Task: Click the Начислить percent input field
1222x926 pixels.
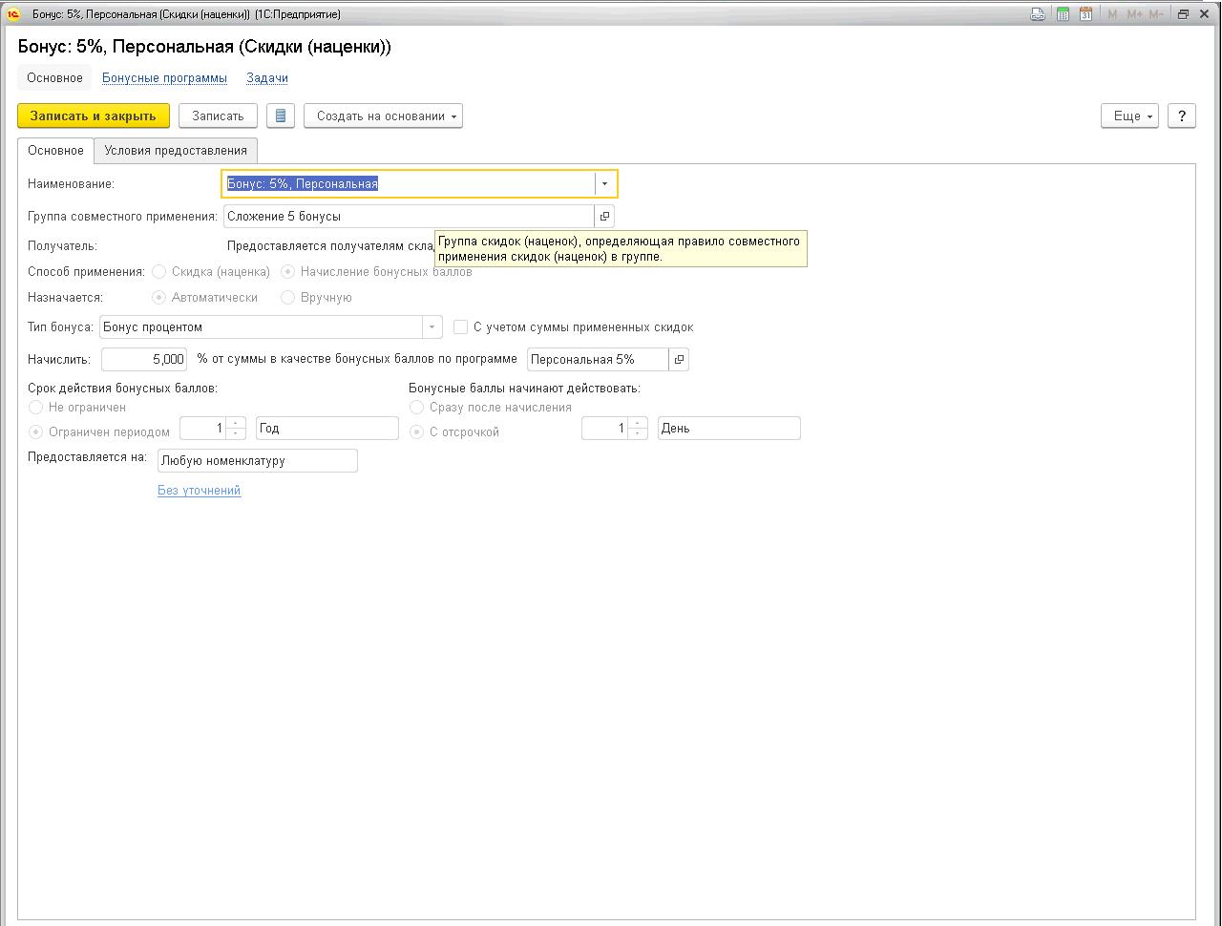Action: (x=144, y=359)
